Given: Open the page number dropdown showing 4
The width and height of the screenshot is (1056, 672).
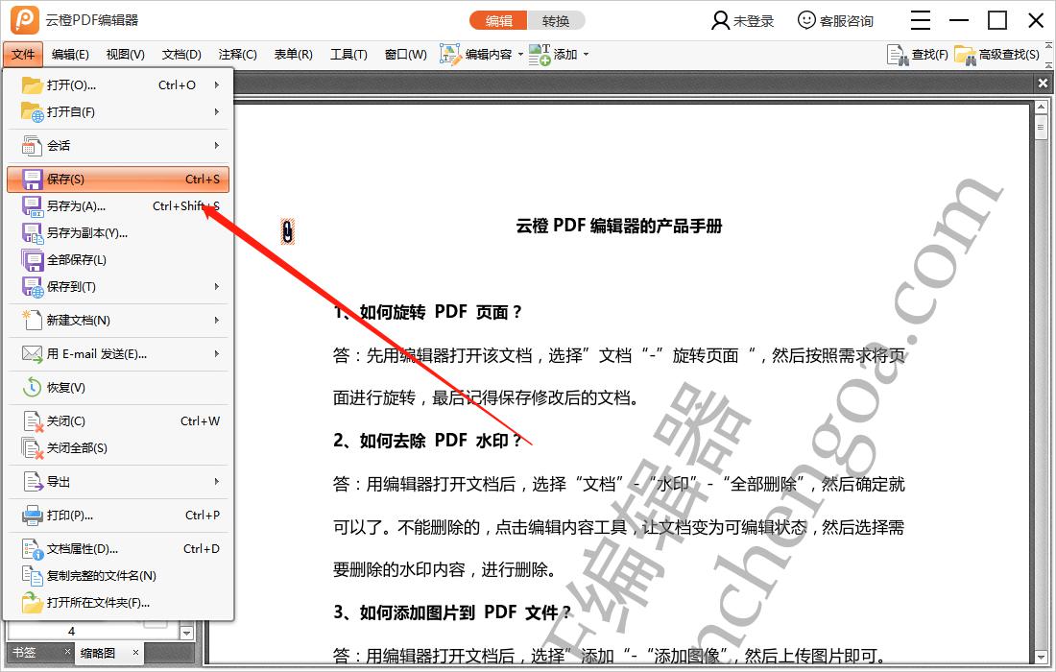Looking at the screenshot, I should pyautogui.click(x=186, y=633).
